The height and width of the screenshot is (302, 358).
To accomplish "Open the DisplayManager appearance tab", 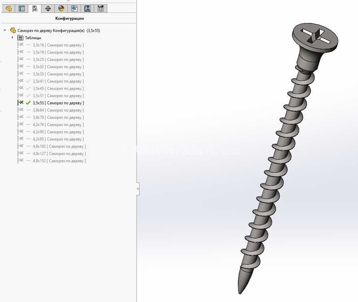I will coord(61,9).
